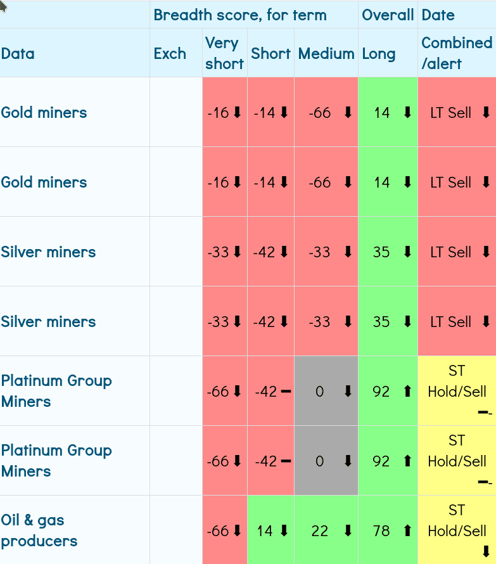
Task: Click the Data column header
Action: click(18, 53)
